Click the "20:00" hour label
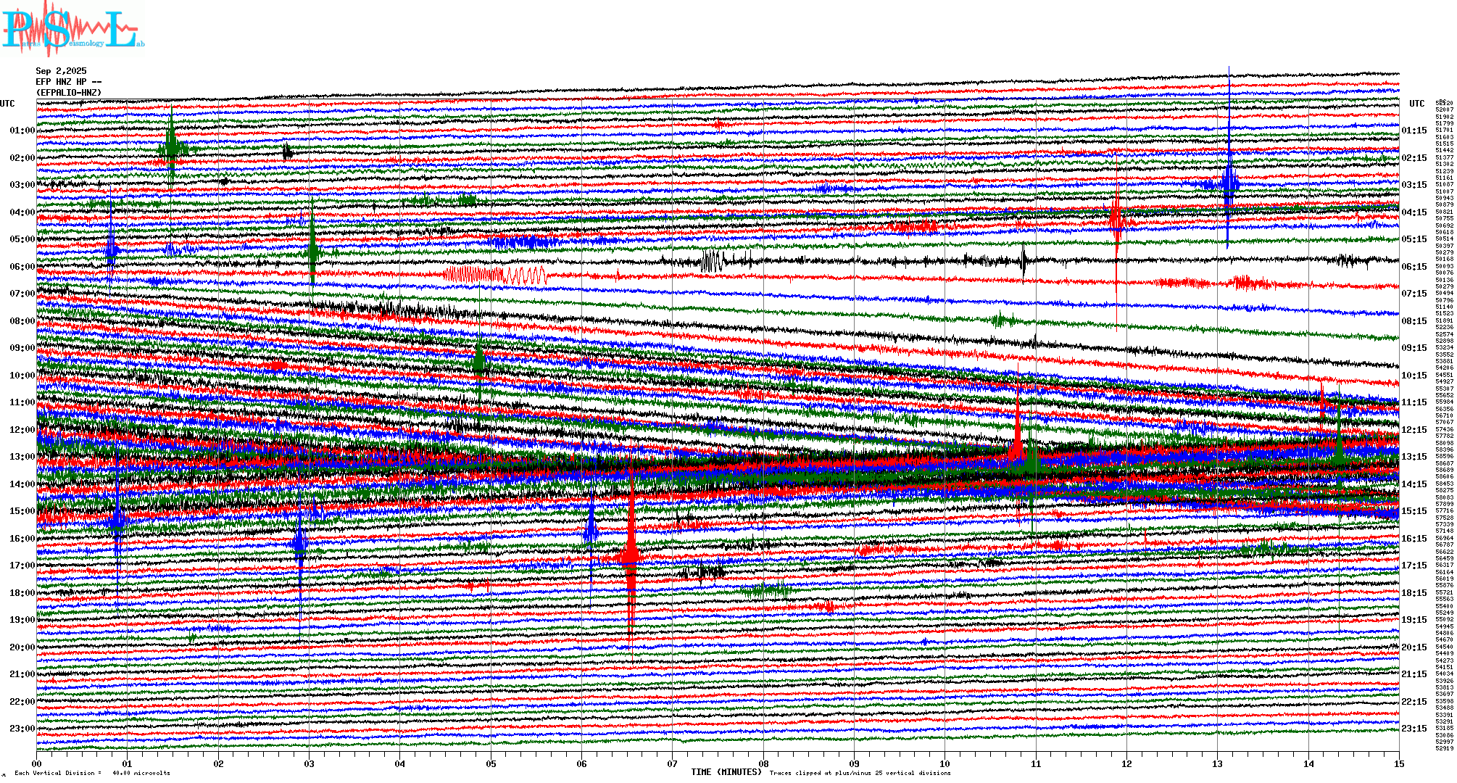 pyautogui.click(x=22, y=647)
